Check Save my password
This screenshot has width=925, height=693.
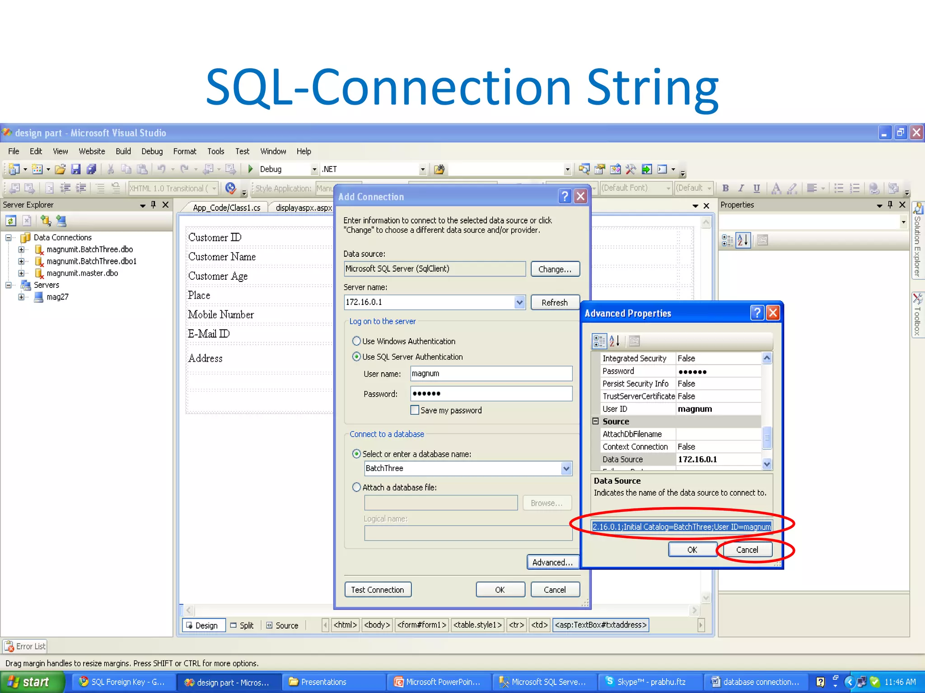click(x=415, y=410)
